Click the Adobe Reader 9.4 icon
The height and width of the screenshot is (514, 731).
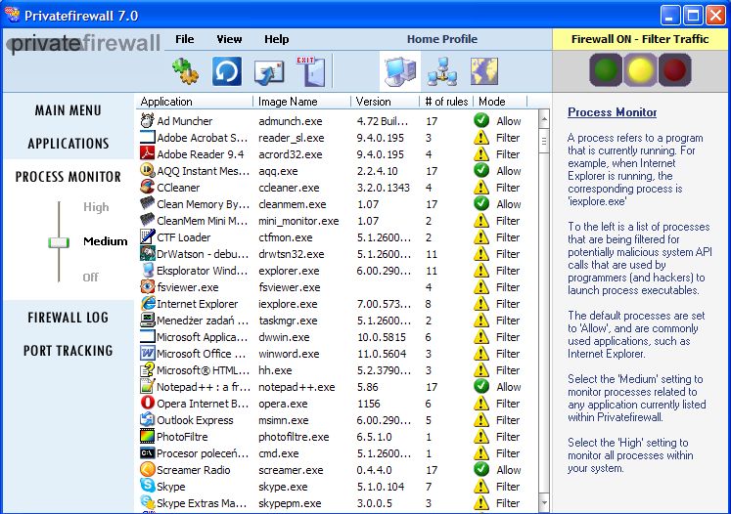pyautogui.click(x=148, y=153)
